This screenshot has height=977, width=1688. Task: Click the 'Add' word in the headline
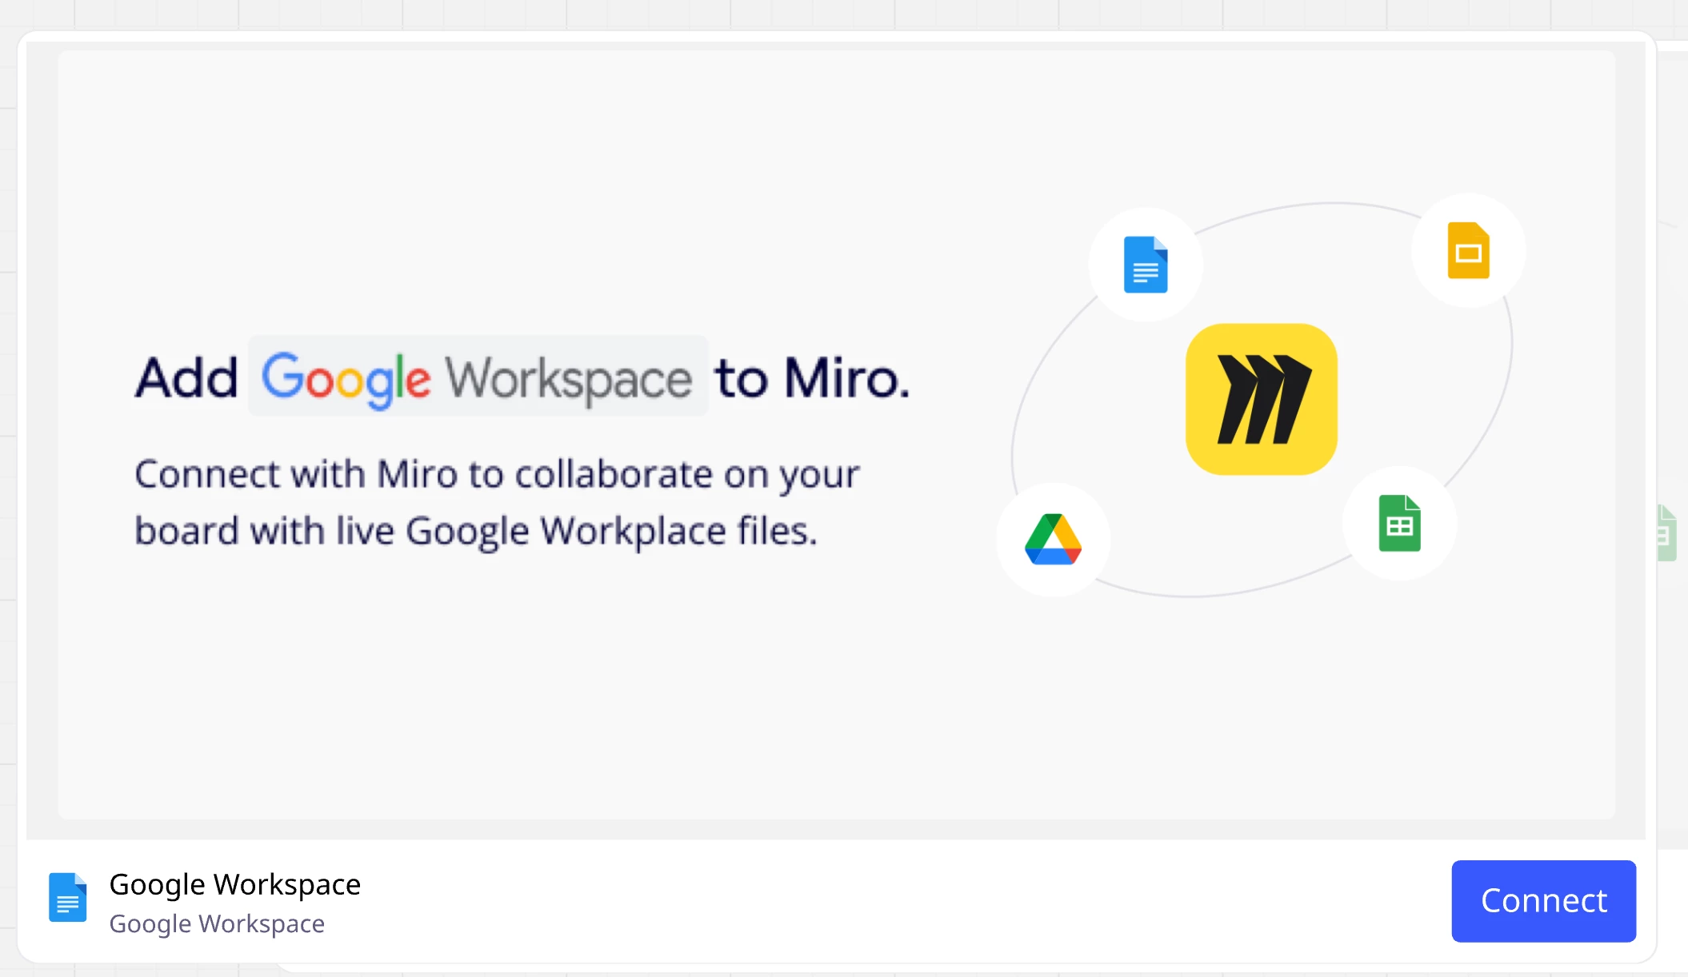click(186, 377)
